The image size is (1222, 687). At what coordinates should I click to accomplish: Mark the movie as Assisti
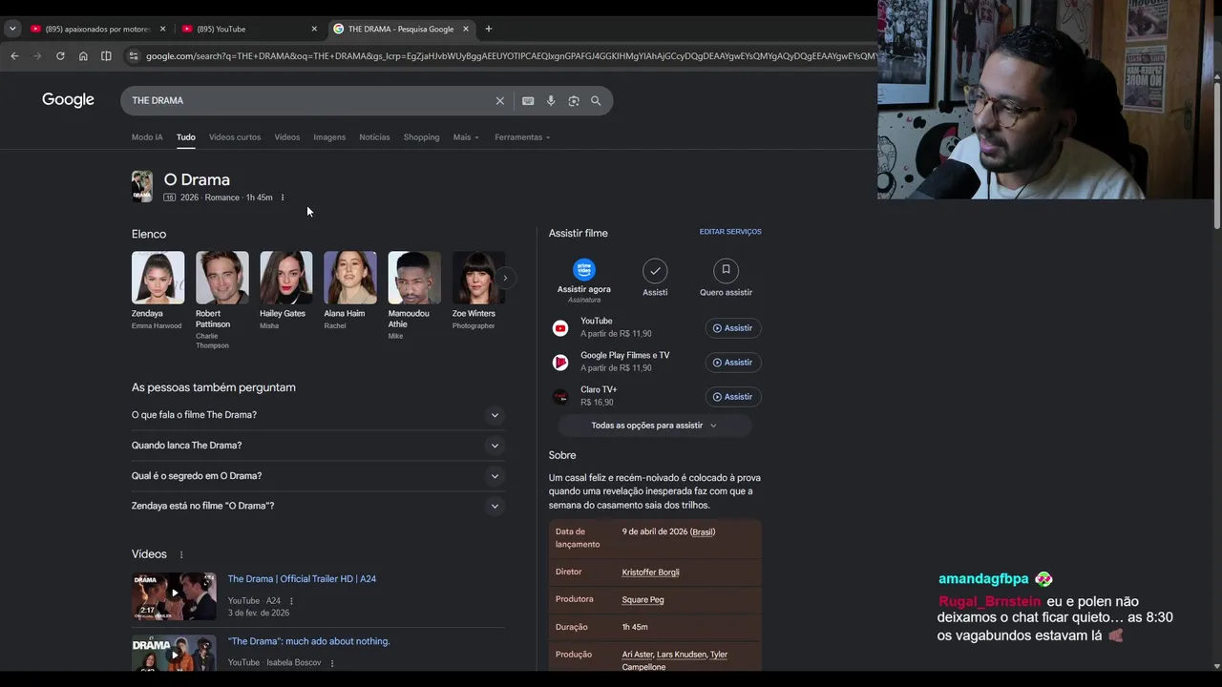click(x=655, y=270)
